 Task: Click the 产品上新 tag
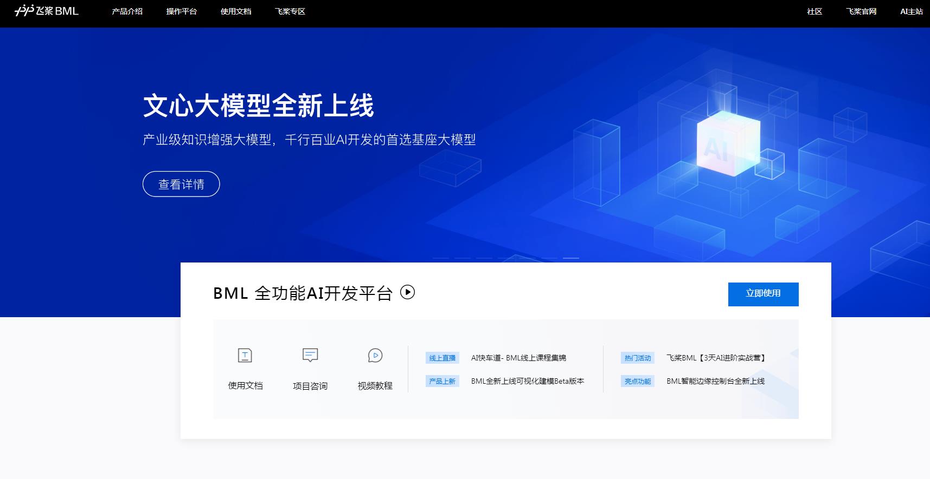click(442, 381)
